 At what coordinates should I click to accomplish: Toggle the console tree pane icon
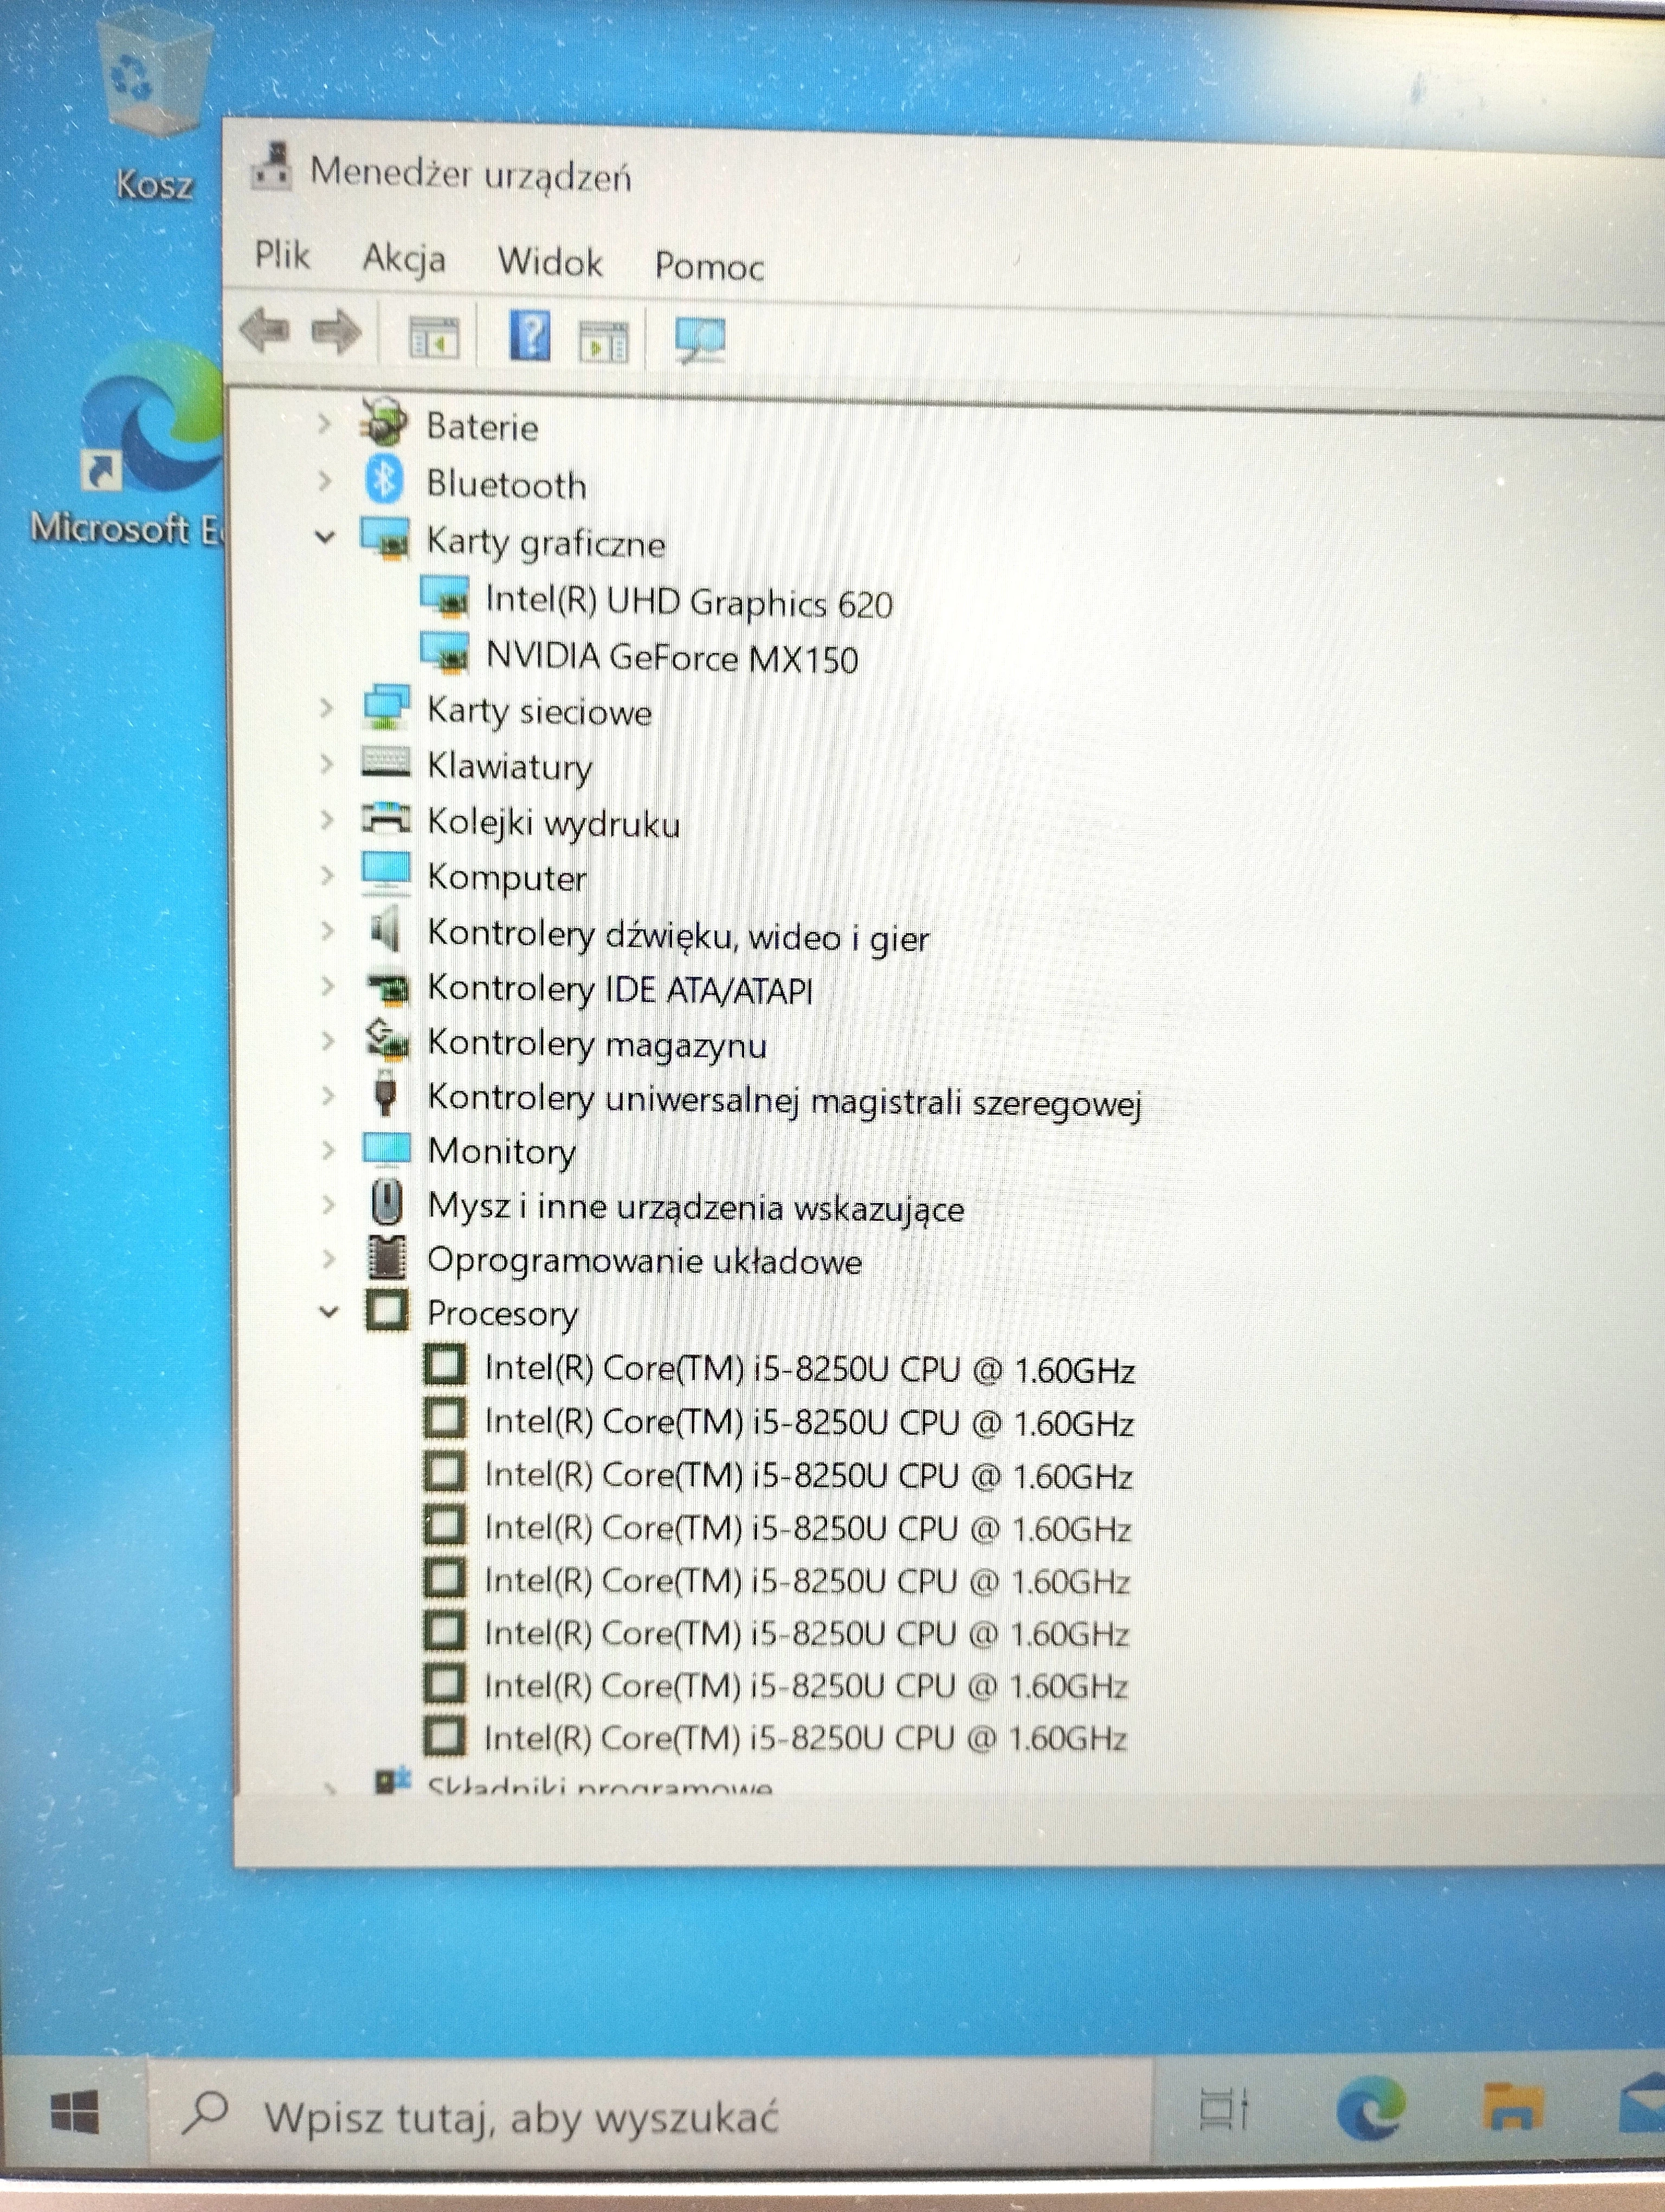[x=435, y=337]
